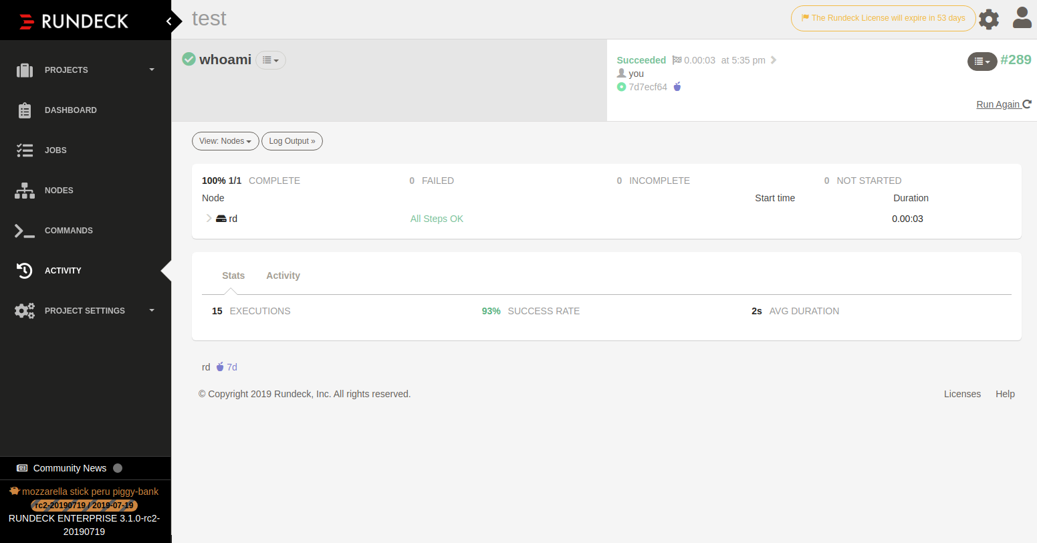Select the Activity history icon

coord(25,270)
